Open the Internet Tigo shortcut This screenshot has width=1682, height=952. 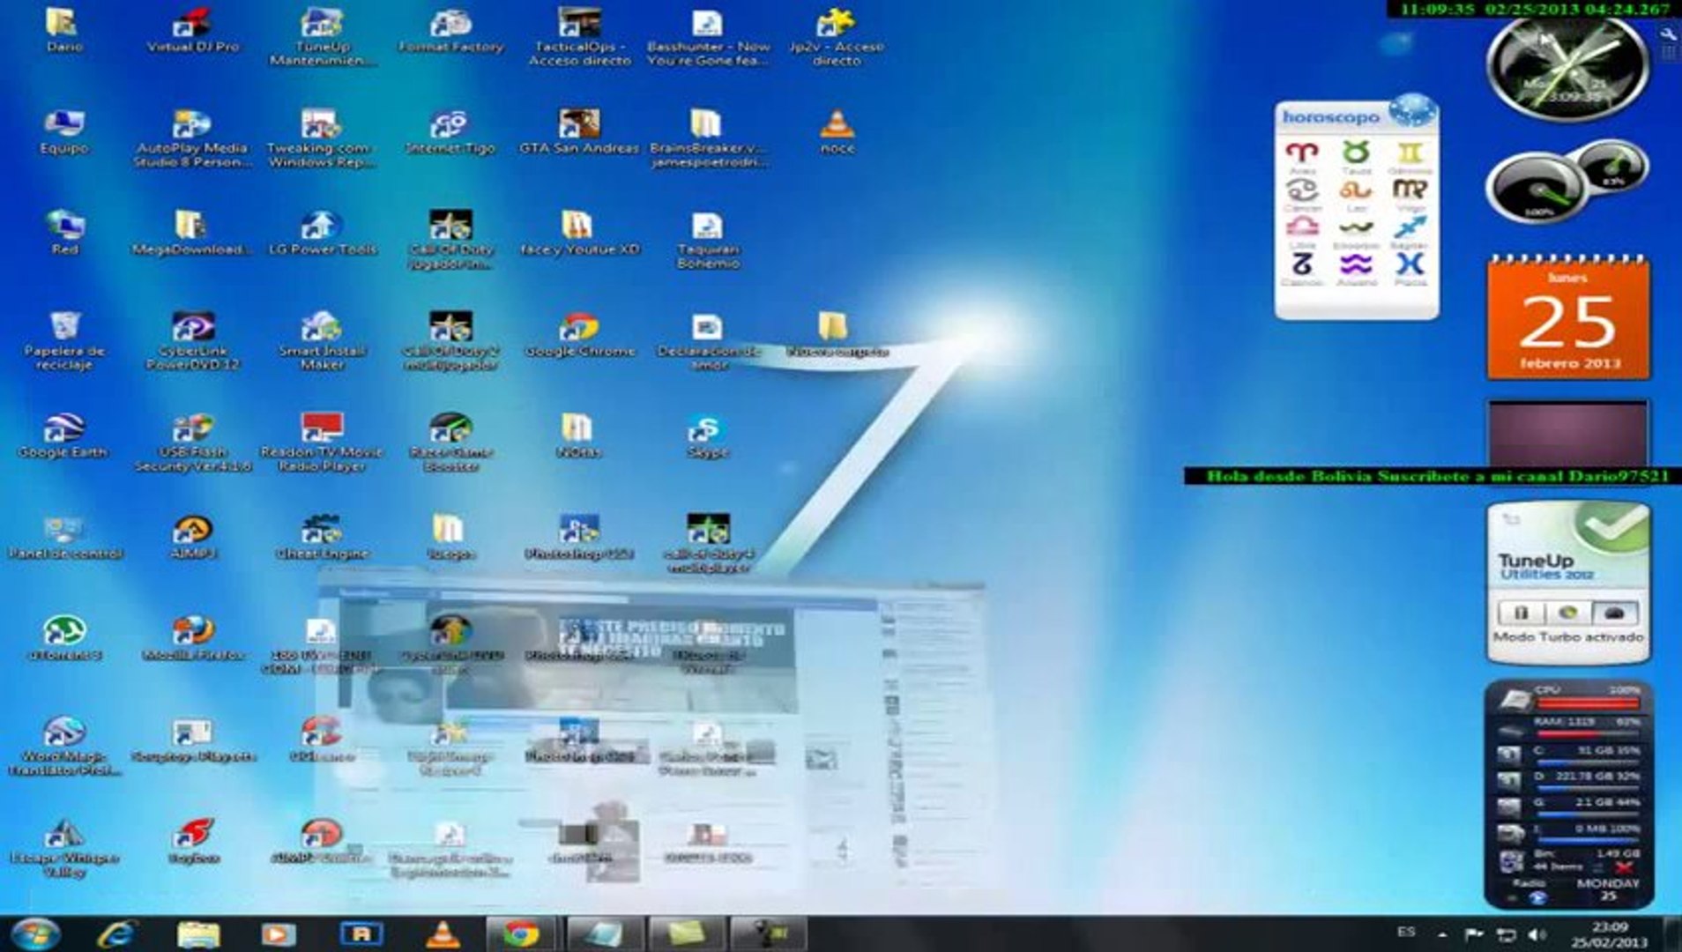point(450,131)
